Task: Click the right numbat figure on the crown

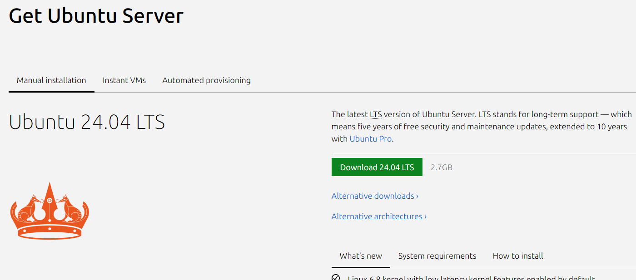Action: click(x=69, y=208)
